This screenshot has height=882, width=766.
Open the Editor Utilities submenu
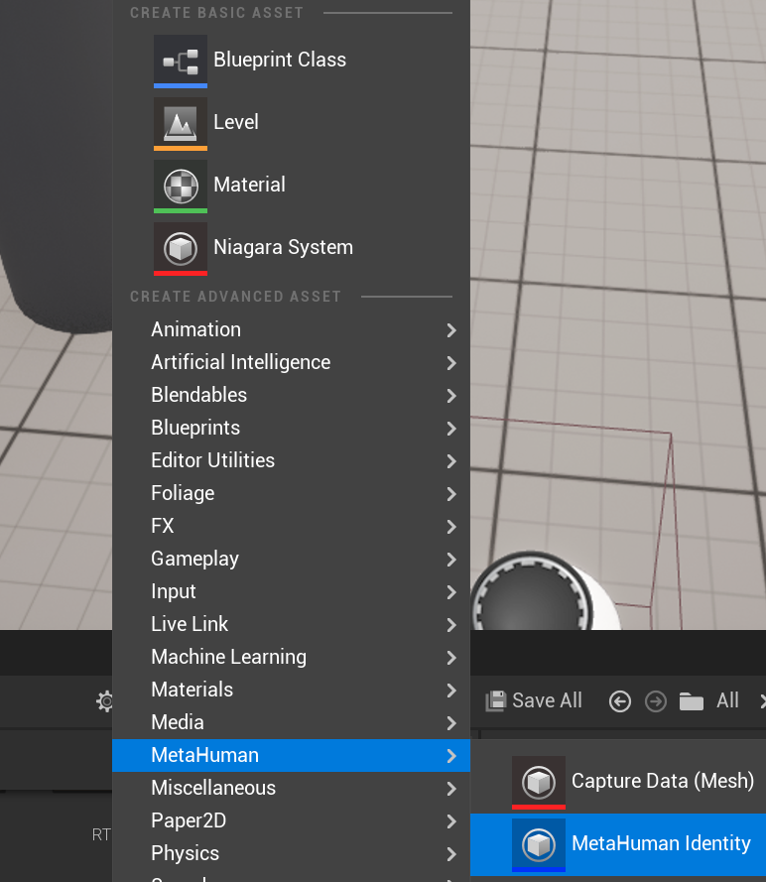(x=292, y=460)
